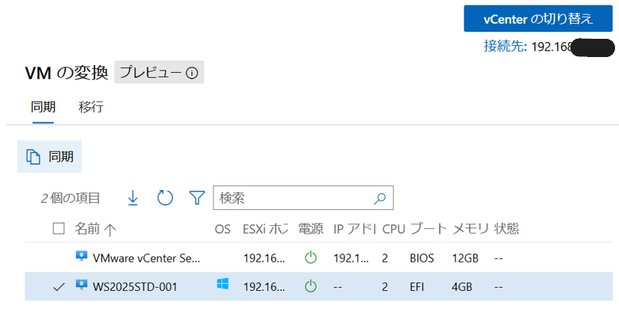Open the filter funnel icon
619x317 pixels.
click(x=197, y=197)
